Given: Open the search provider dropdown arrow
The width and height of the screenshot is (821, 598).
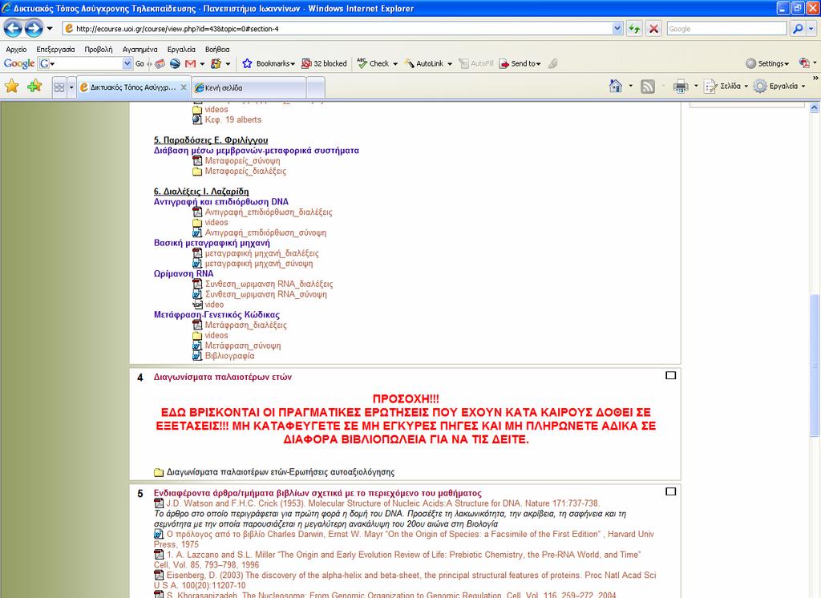Looking at the screenshot, I should pyautogui.click(x=811, y=29).
